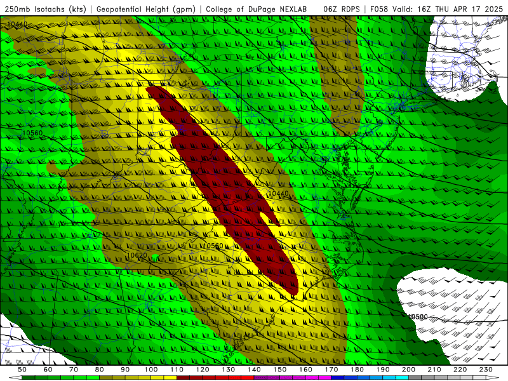Click the "College of DuPage NEXLAB" header text
This screenshot has height=381, width=508.
pyautogui.click(x=257, y=9)
